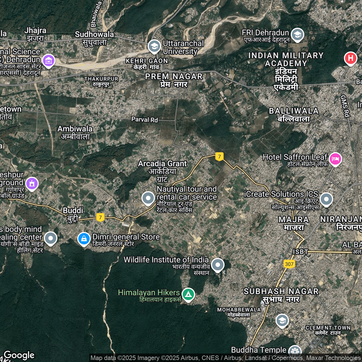Click the Google logo
Image resolution: width=362 pixels, height=362 pixels.
19,355
